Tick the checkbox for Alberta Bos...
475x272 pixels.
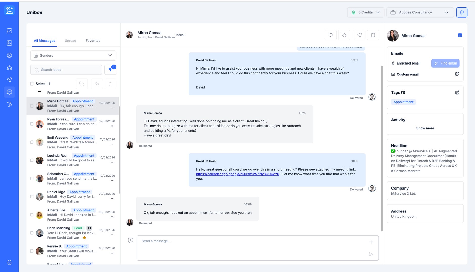point(32,215)
